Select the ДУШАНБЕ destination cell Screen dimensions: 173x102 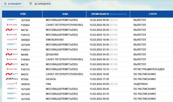click(x=52, y=54)
